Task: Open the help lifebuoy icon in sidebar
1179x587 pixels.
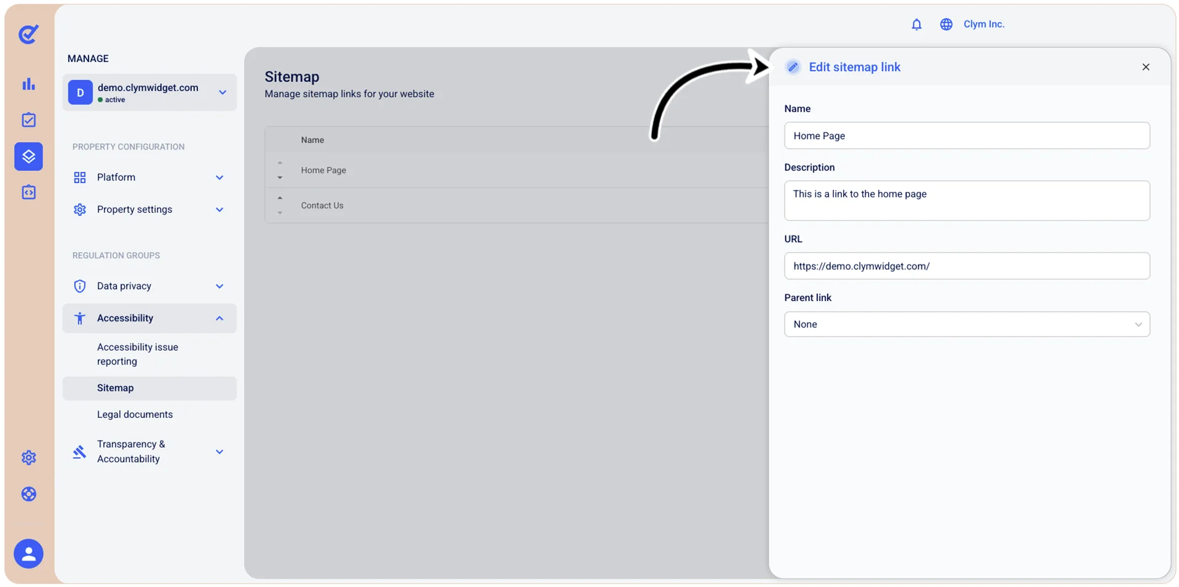Action: point(28,494)
